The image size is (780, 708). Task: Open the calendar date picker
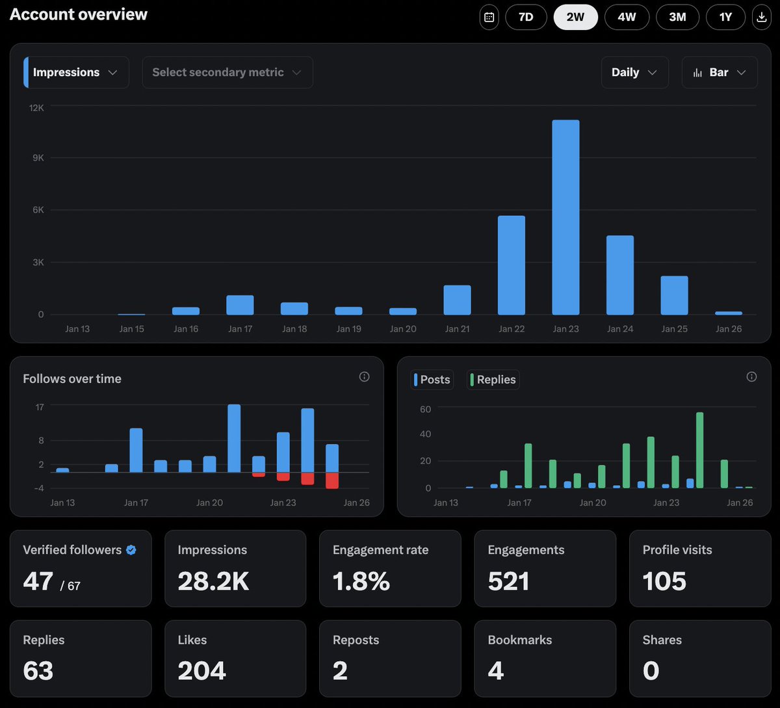[489, 17]
